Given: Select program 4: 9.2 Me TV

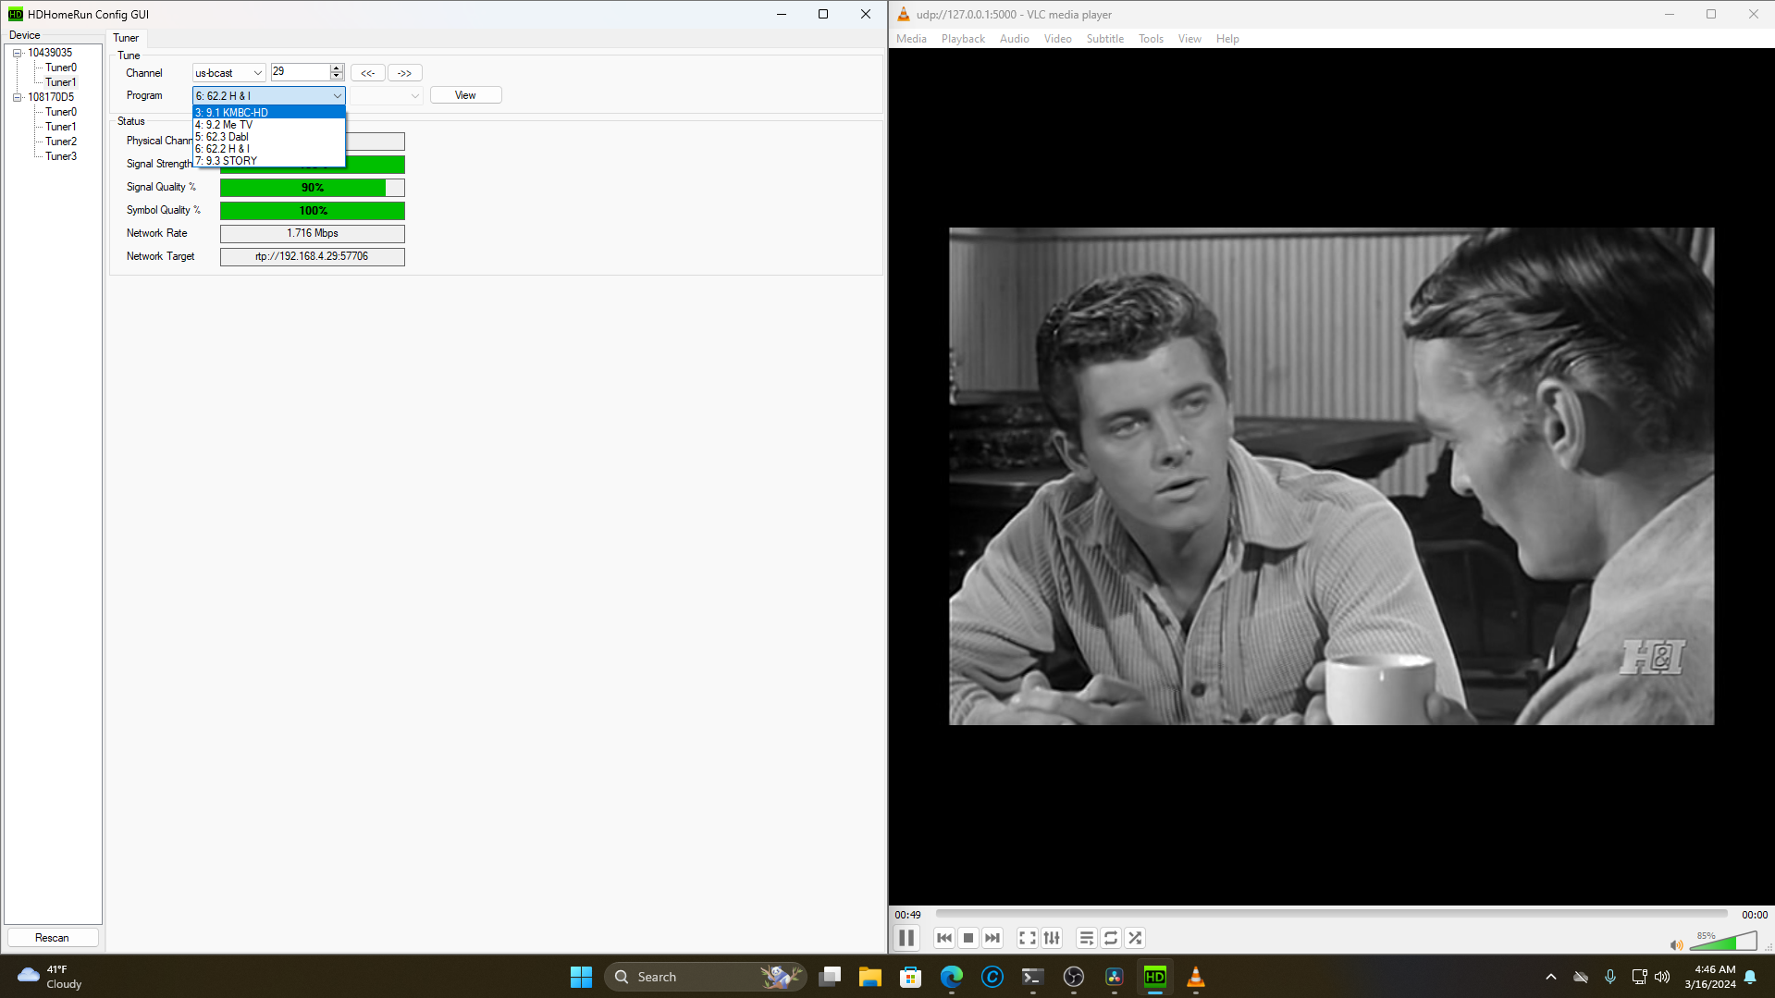Looking at the screenshot, I should (268, 125).
